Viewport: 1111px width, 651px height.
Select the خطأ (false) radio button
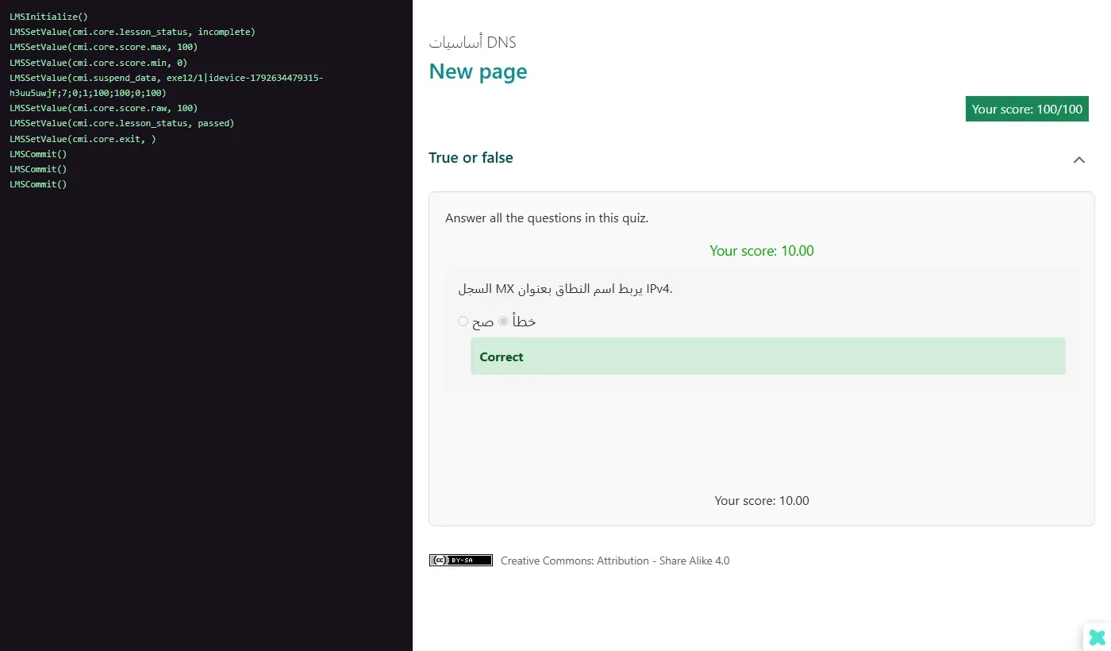click(503, 322)
